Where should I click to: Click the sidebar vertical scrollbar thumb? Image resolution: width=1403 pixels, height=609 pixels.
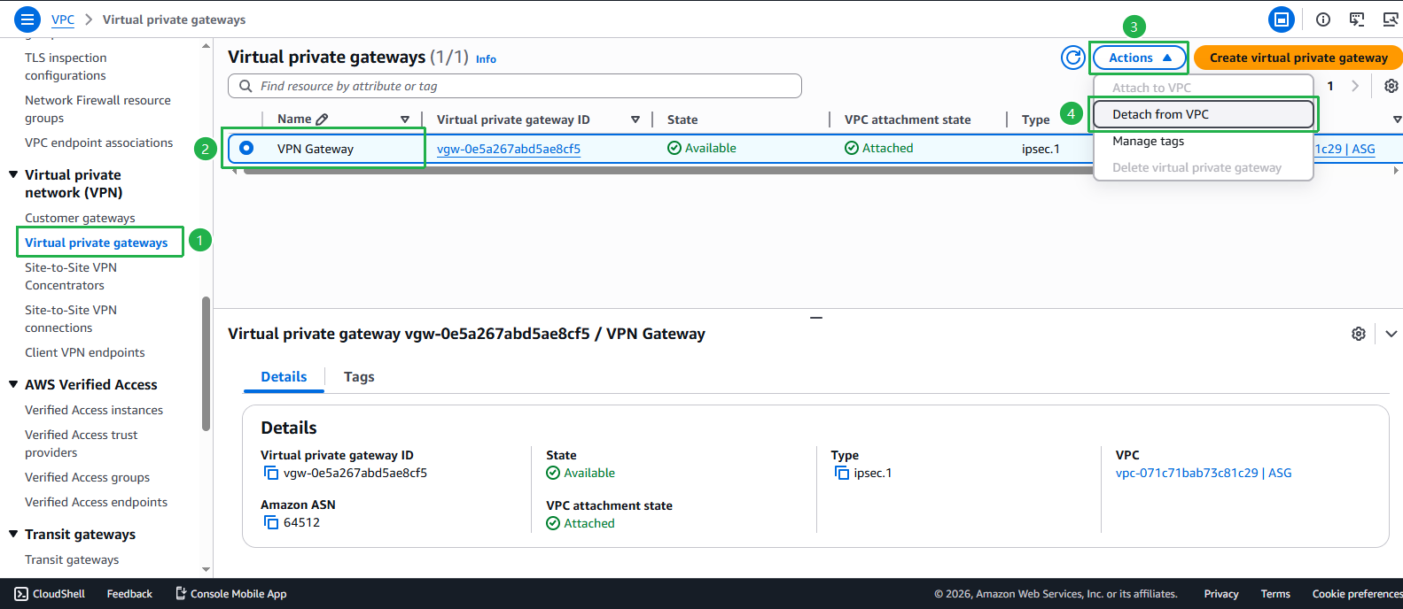[x=206, y=364]
